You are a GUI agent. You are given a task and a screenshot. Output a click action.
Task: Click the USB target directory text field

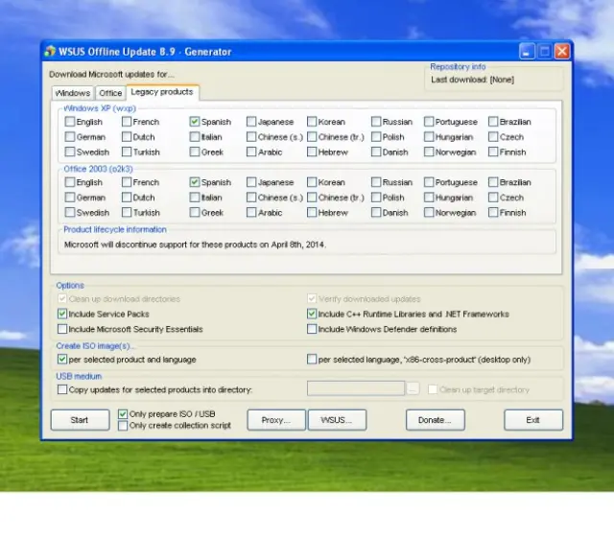click(x=356, y=389)
